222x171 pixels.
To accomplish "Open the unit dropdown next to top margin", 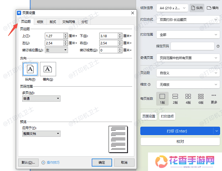I will [73, 36].
